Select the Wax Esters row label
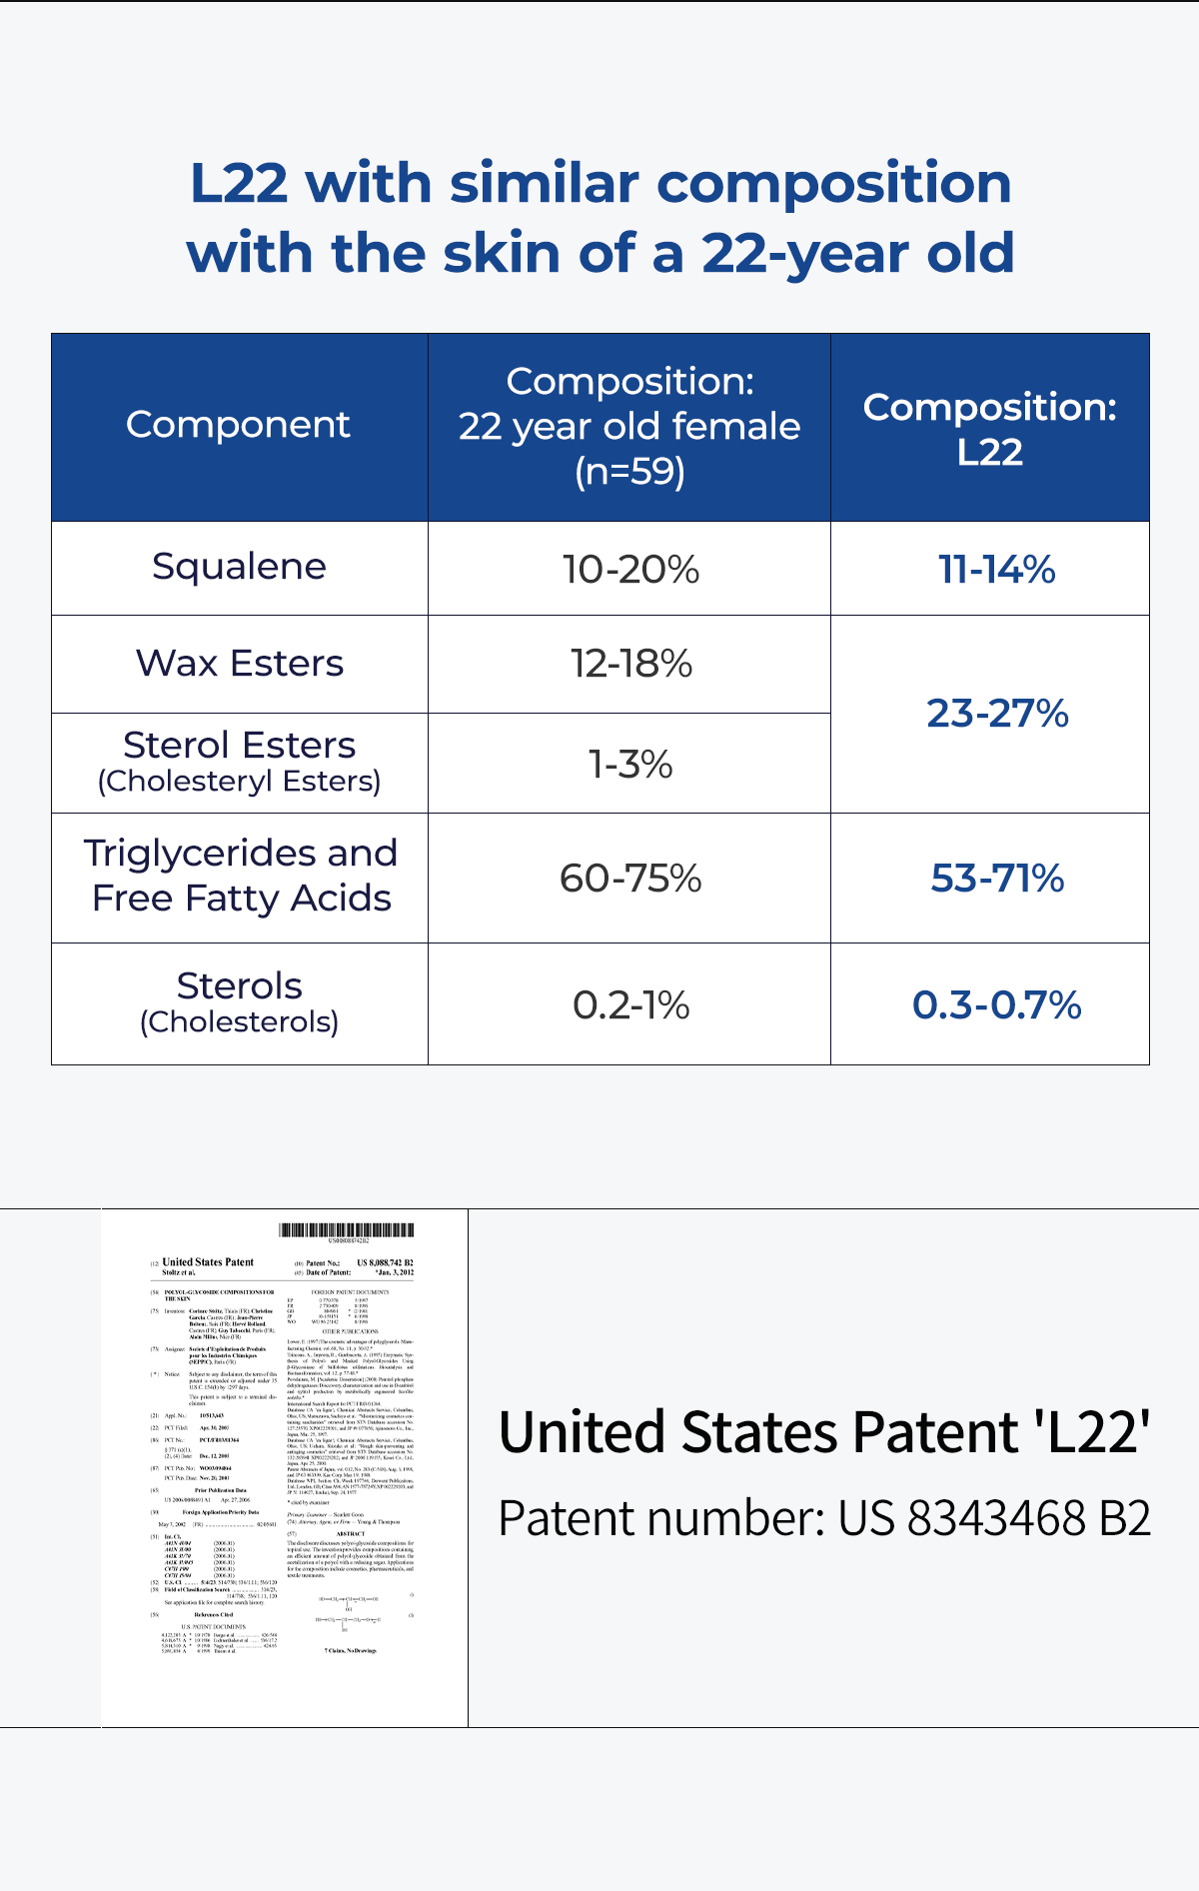 point(239,664)
